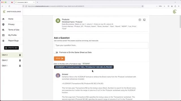Click the Home house icon
181x101 pixels.
[3, 19]
